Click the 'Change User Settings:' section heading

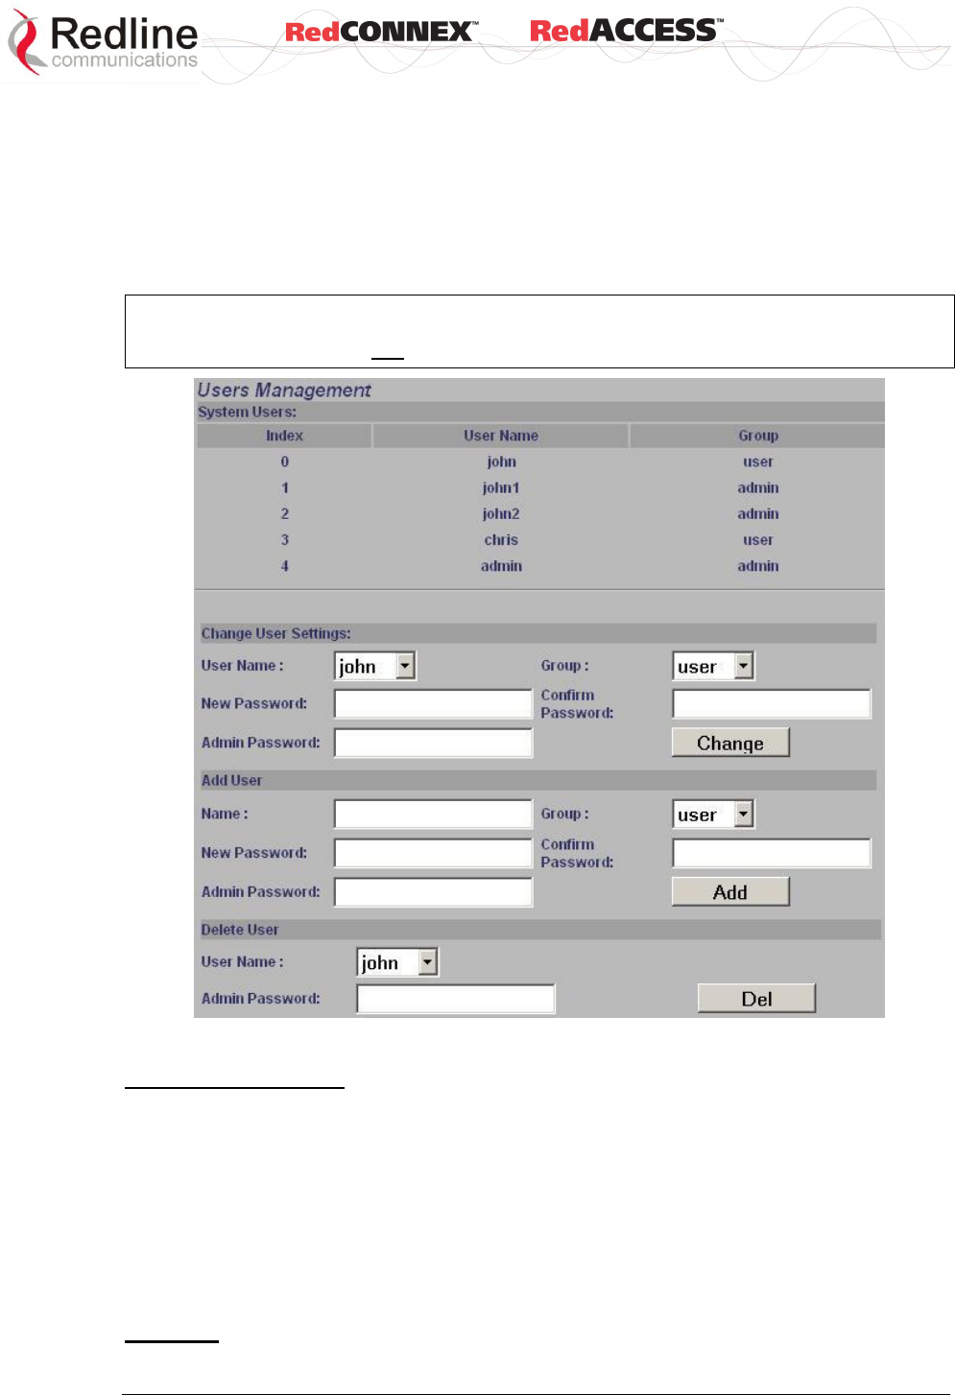[275, 633]
